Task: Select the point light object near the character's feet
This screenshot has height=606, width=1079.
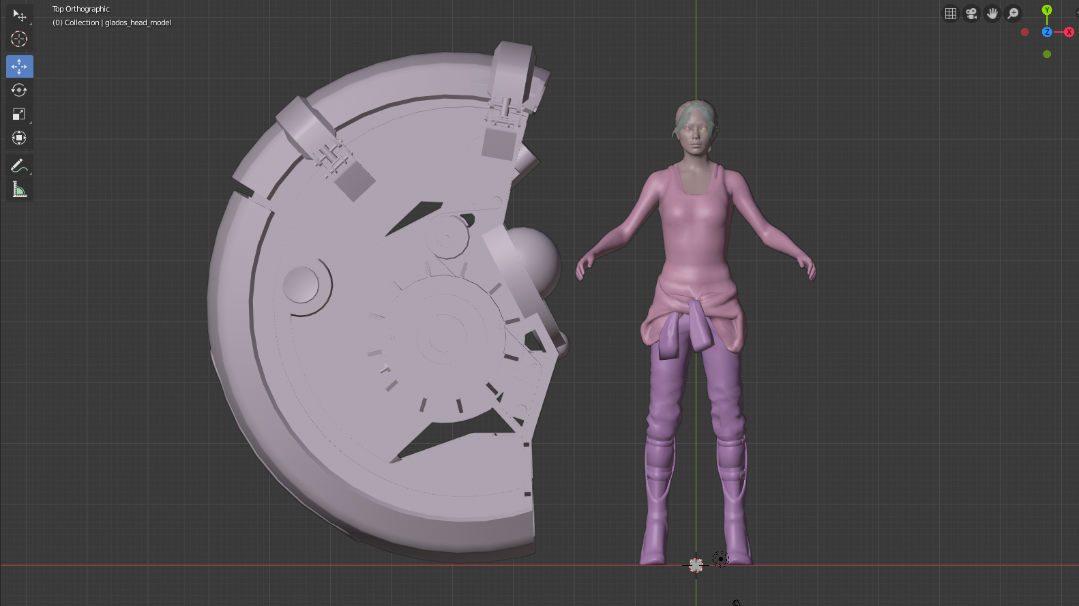Action: [x=720, y=559]
